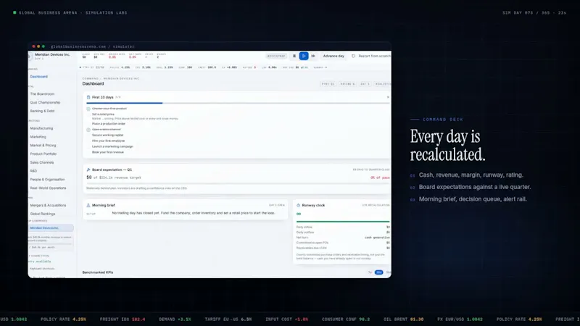This screenshot has width=580, height=326.
Task: Open the Dashboard sidebar item
Action: (x=39, y=77)
